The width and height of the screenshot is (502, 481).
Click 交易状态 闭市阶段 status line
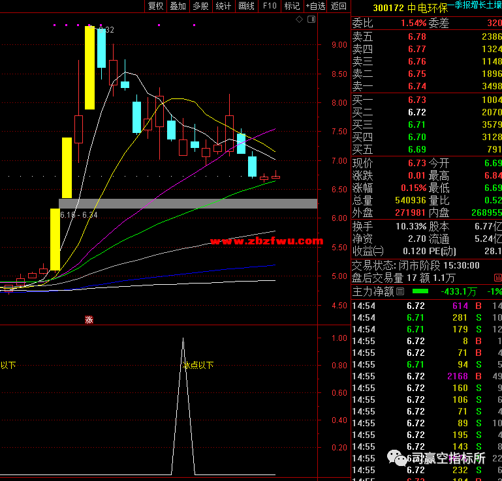click(416, 265)
